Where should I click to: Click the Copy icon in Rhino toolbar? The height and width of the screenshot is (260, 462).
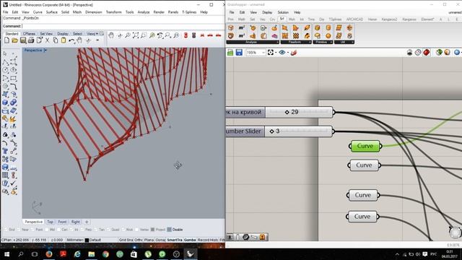56,40
